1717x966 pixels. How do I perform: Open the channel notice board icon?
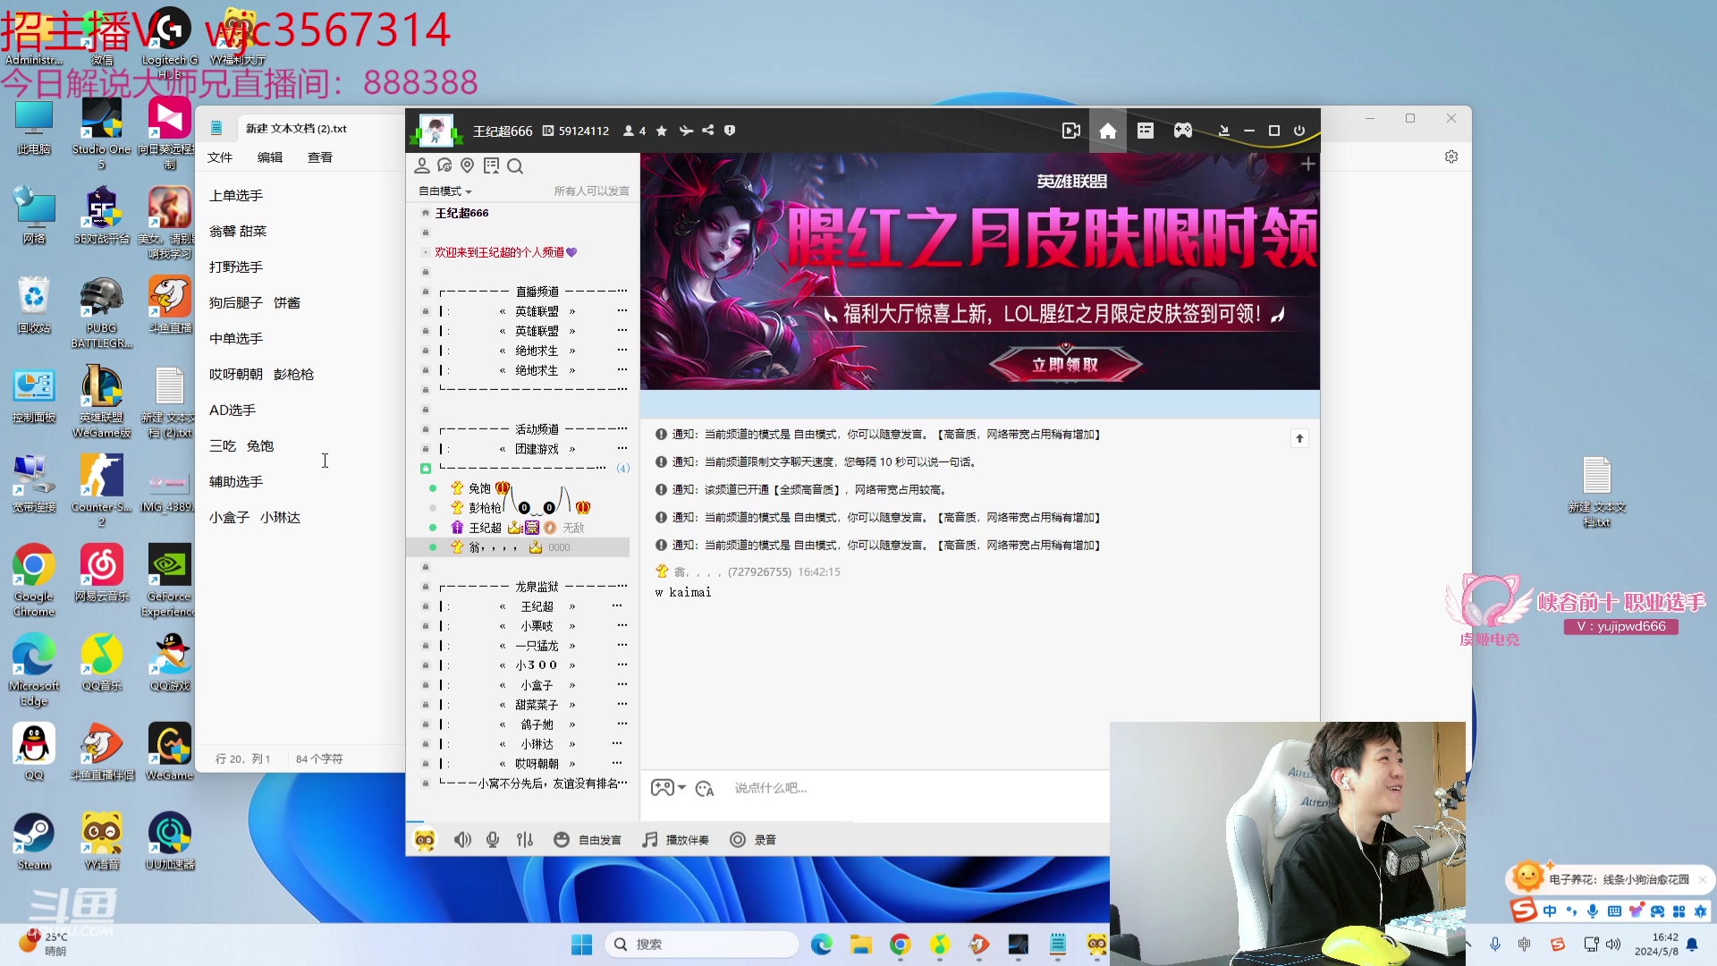coord(491,165)
